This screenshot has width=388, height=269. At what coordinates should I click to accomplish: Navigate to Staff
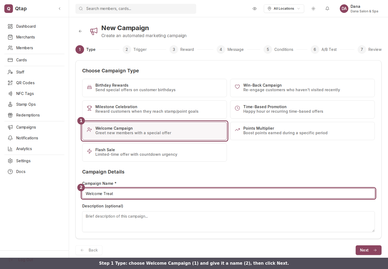[x=34, y=72]
